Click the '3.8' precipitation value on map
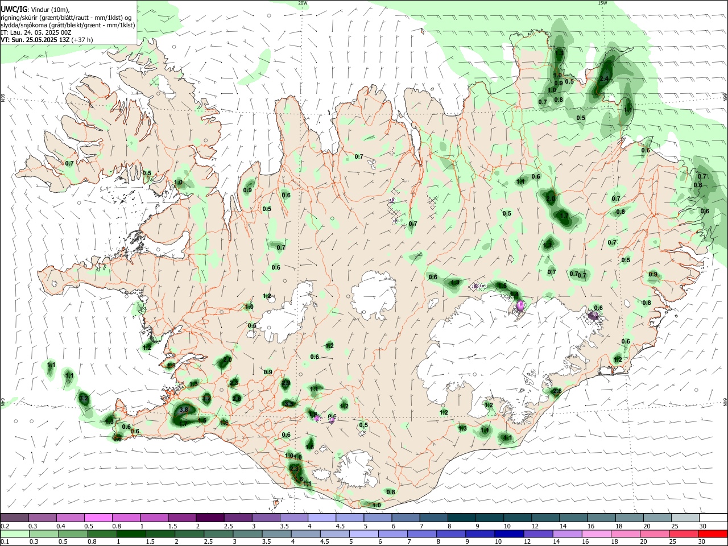 [184, 409]
